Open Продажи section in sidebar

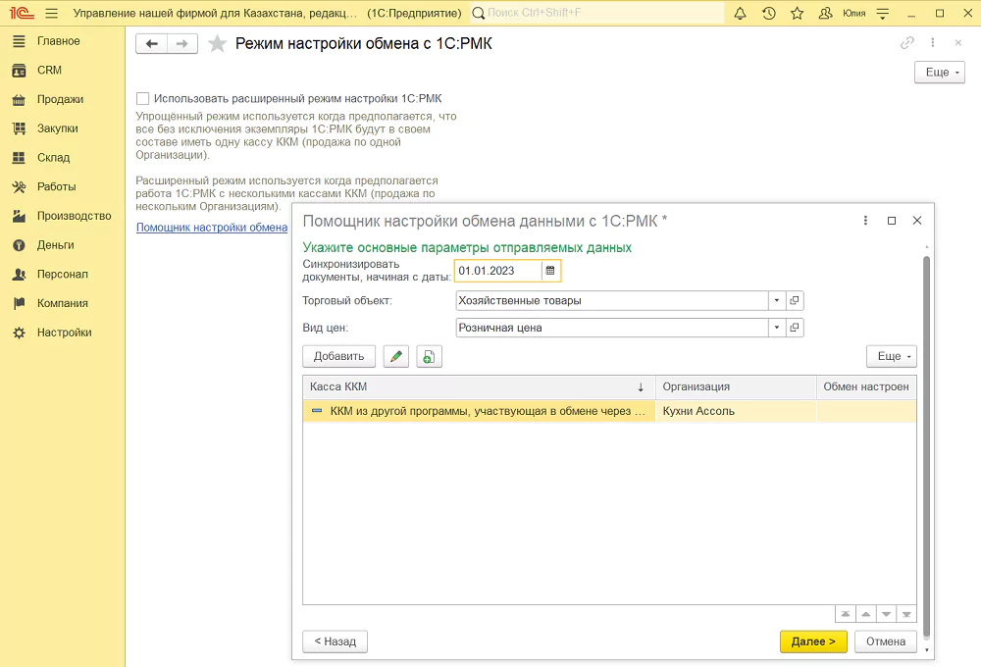(x=60, y=99)
